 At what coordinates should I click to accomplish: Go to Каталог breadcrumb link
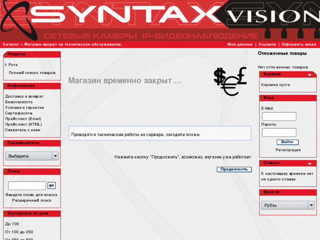click(x=11, y=44)
